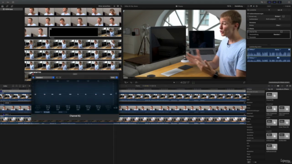
Task: Toggle Entzerrung checkbox in inspector
Action: point(248,16)
